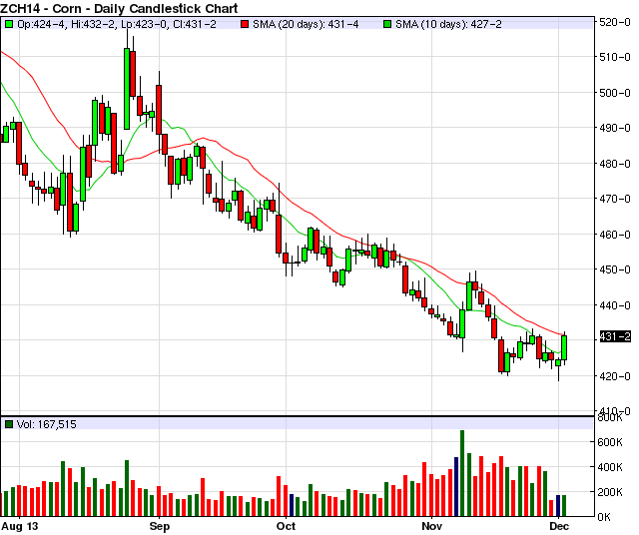Viewport: 639px width, 535px height.
Task: Click the 400K volume axis label
Action: [x=610, y=467]
